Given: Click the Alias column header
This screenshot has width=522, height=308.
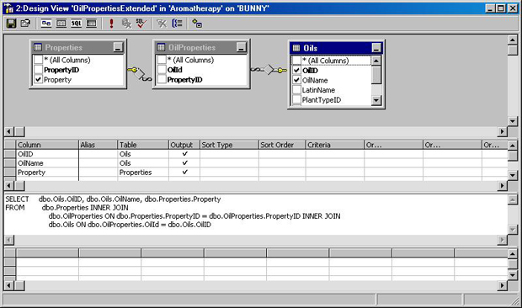Looking at the screenshot, I should 99,145.
